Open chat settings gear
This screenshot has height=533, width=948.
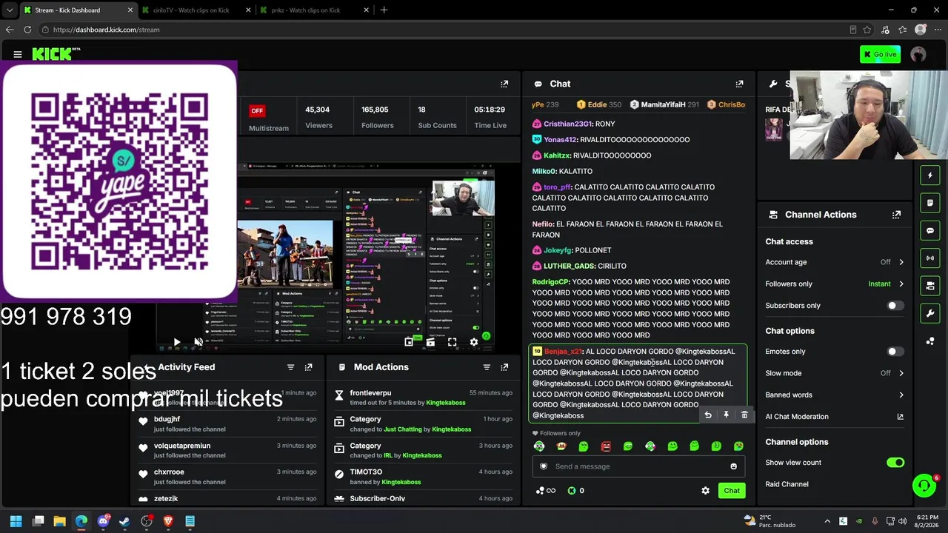[705, 491]
